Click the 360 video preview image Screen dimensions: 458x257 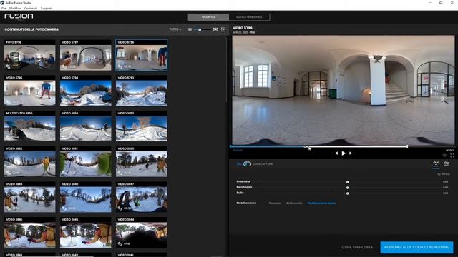343,90
